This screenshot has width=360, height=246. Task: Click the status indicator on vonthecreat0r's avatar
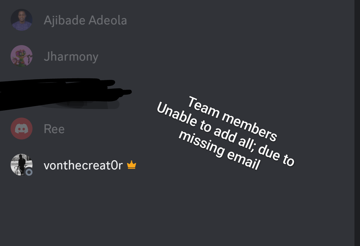[x=29, y=172]
